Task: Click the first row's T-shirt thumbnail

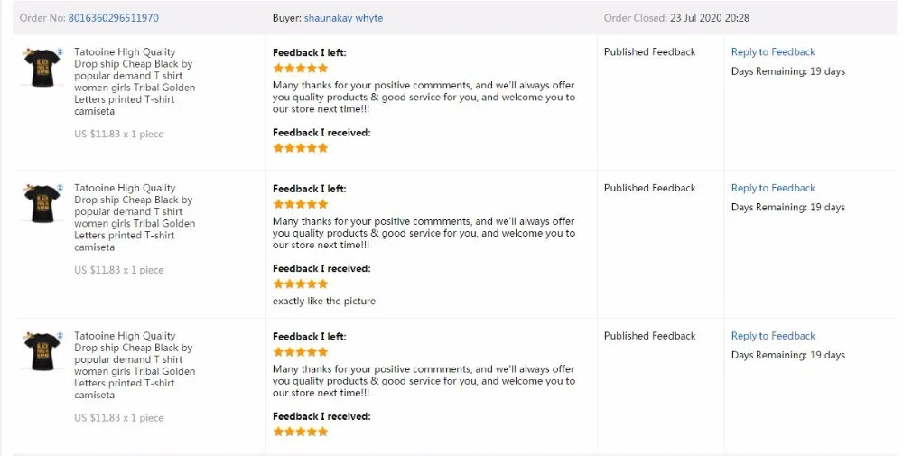Action: [42, 67]
